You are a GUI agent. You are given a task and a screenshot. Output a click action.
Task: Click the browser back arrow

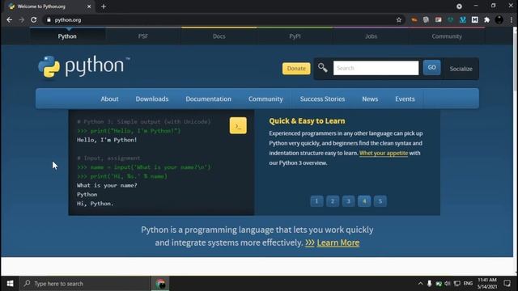tap(9, 19)
